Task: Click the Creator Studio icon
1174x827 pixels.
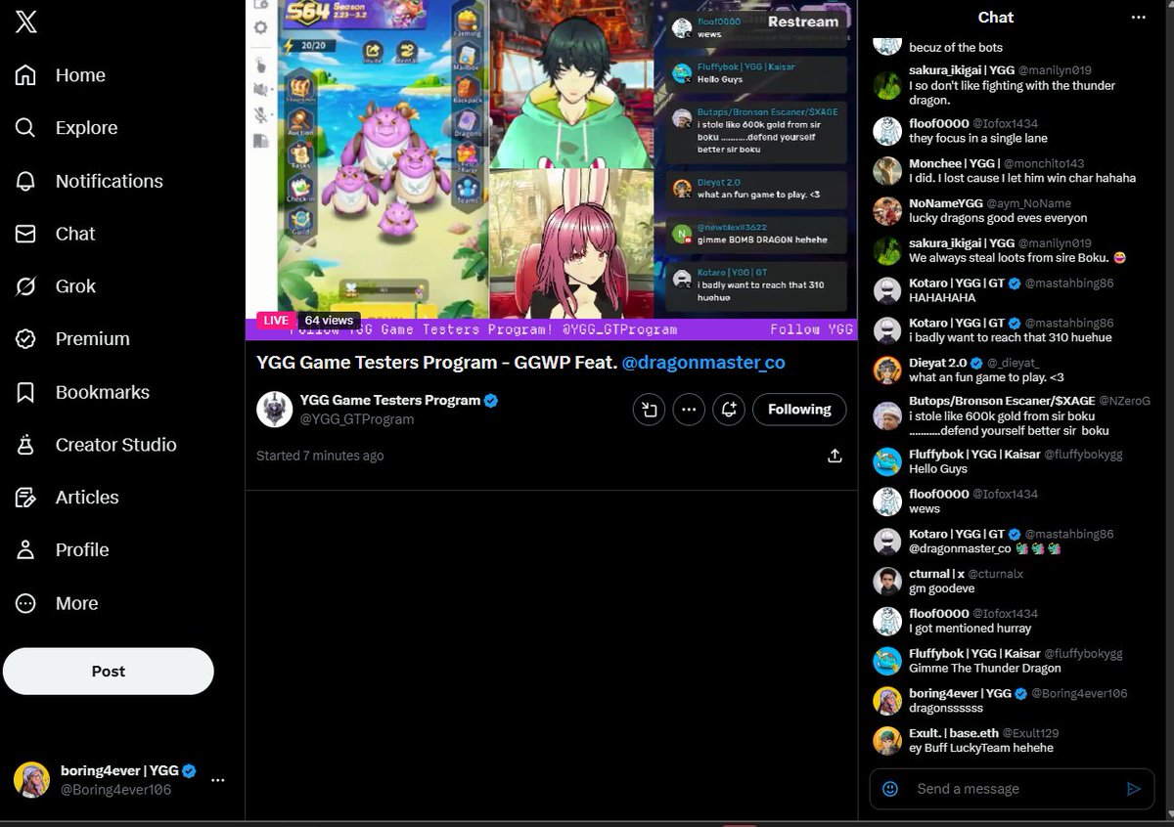Action: (26, 445)
